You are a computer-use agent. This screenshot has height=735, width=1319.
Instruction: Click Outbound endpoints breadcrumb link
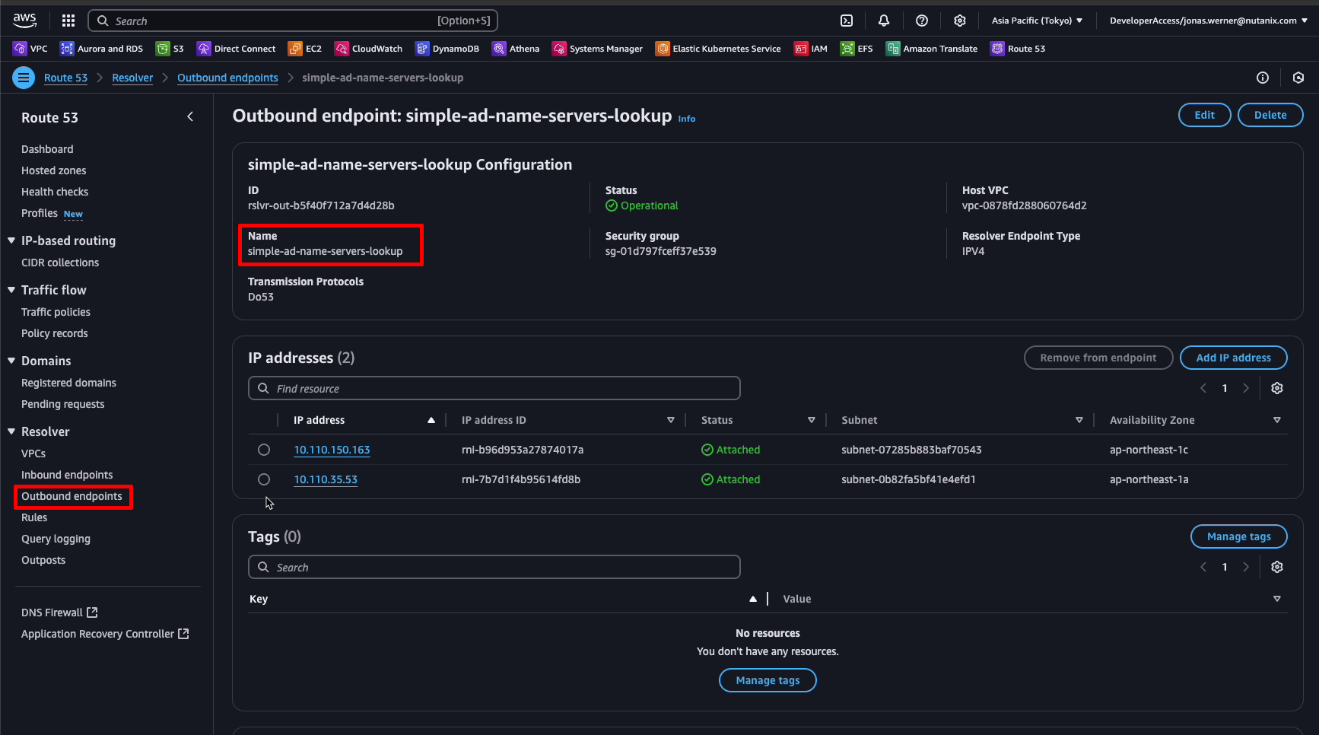(x=227, y=78)
